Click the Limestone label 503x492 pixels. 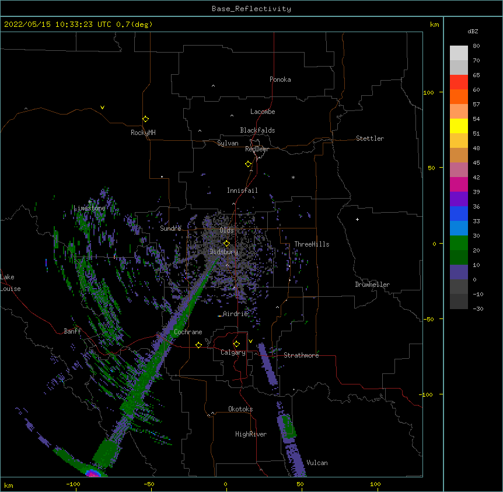[89, 208]
